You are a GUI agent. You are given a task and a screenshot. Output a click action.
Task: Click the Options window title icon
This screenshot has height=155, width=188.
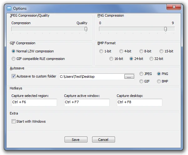coord(9,8)
